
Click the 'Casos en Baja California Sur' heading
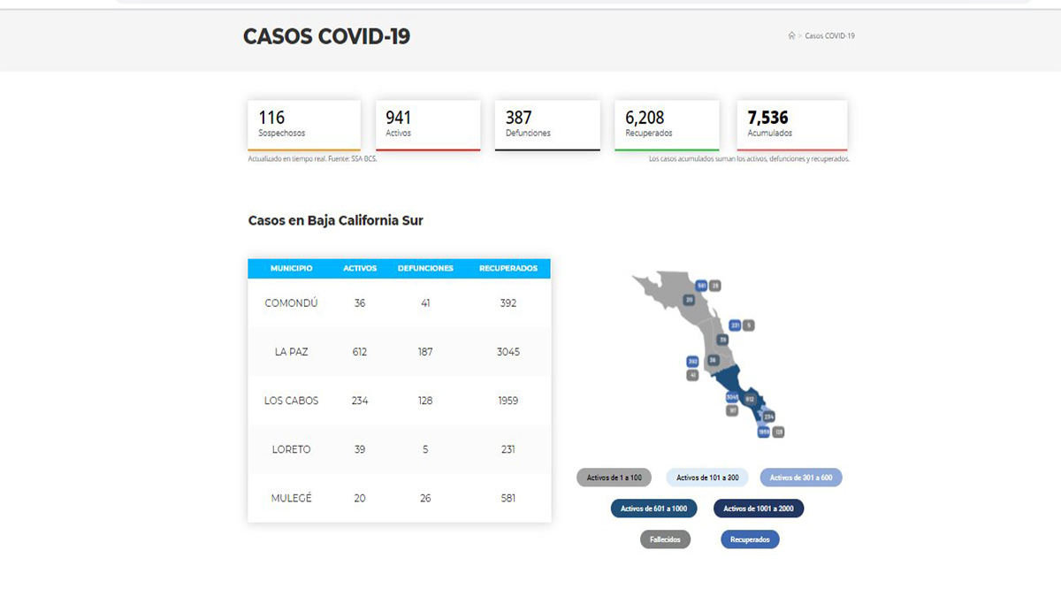(x=336, y=220)
